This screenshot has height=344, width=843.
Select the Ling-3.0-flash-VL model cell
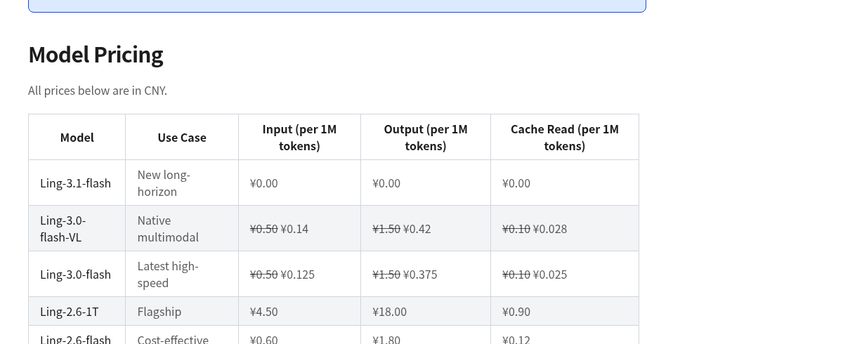point(77,229)
